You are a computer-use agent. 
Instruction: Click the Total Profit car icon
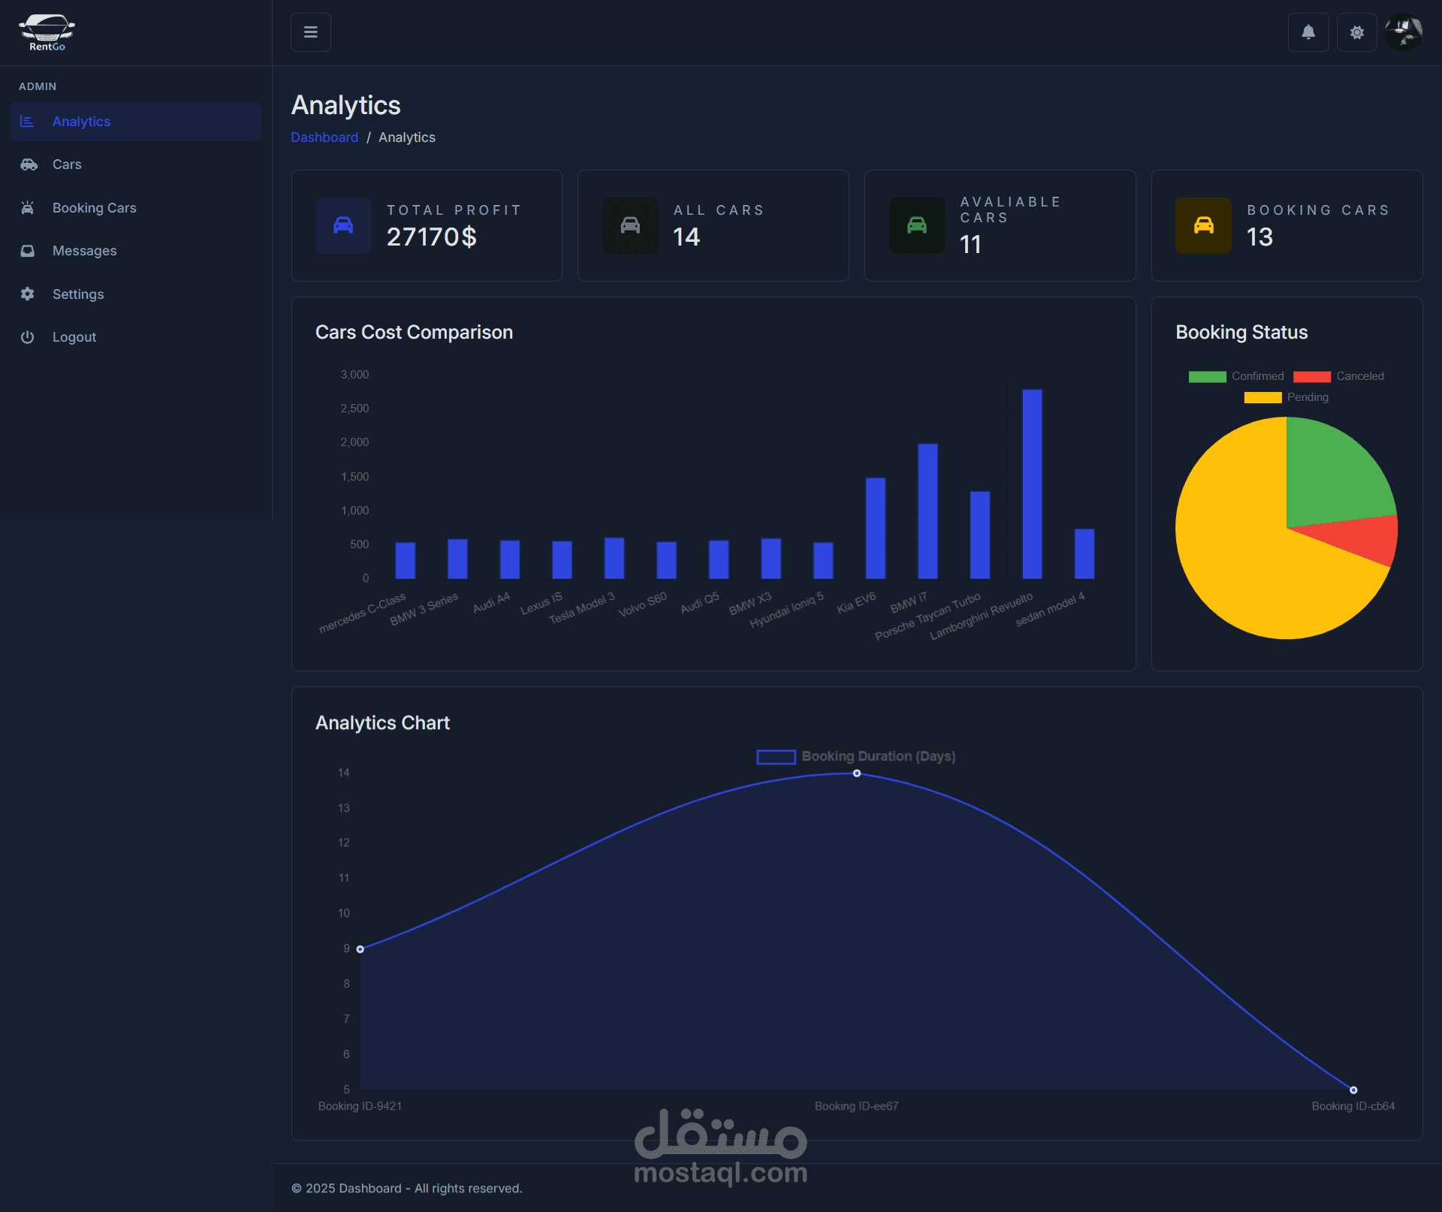click(343, 225)
